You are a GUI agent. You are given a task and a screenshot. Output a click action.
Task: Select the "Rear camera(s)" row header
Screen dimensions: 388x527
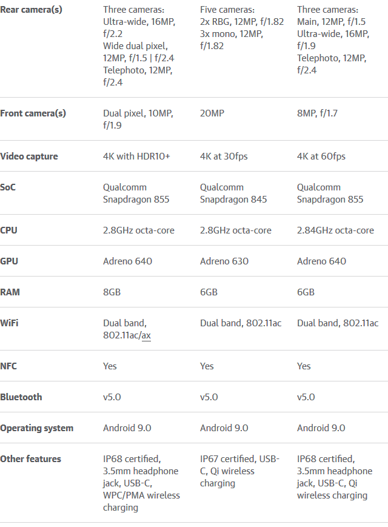point(32,10)
